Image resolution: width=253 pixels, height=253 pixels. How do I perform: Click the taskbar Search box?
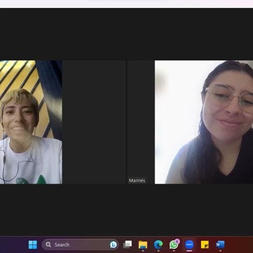click(x=80, y=245)
